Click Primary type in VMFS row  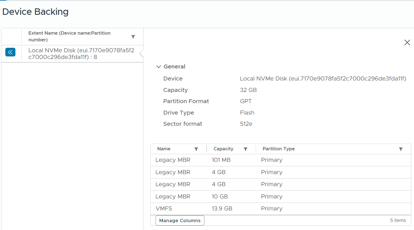pos(272,209)
